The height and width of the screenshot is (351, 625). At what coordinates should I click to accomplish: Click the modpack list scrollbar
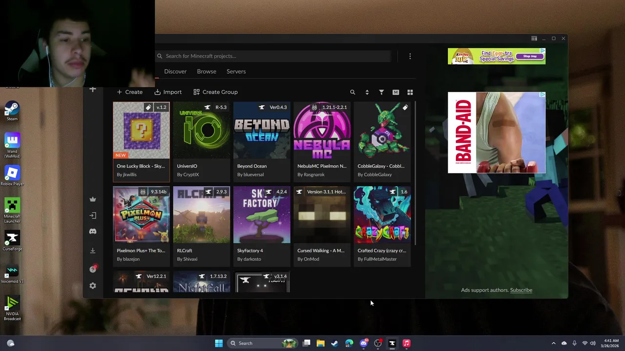415,173
